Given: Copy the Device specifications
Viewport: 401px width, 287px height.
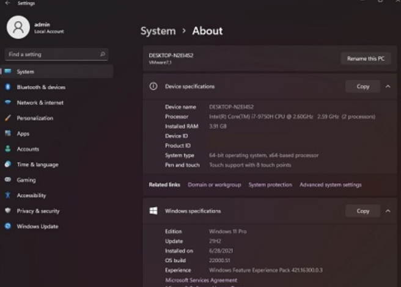Looking at the screenshot, I should click(x=362, y=87).
